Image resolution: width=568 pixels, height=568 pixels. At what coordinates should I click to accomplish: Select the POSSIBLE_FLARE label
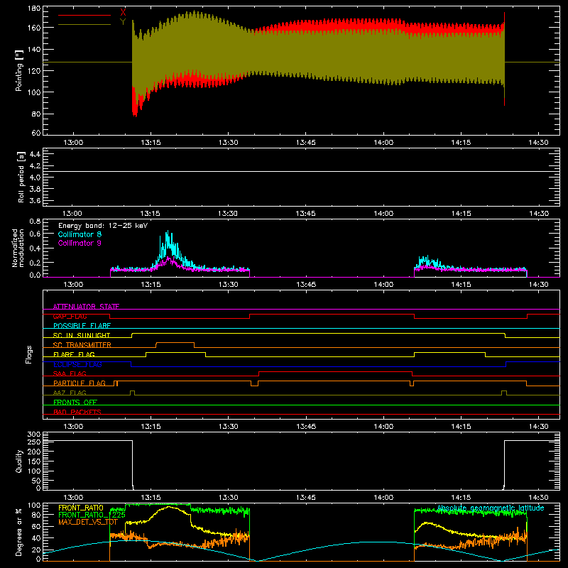click(82, 326)
